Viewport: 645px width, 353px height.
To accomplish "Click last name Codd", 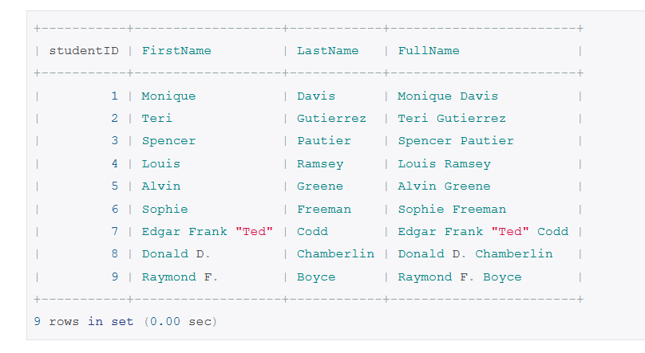I will coord(313,232).
